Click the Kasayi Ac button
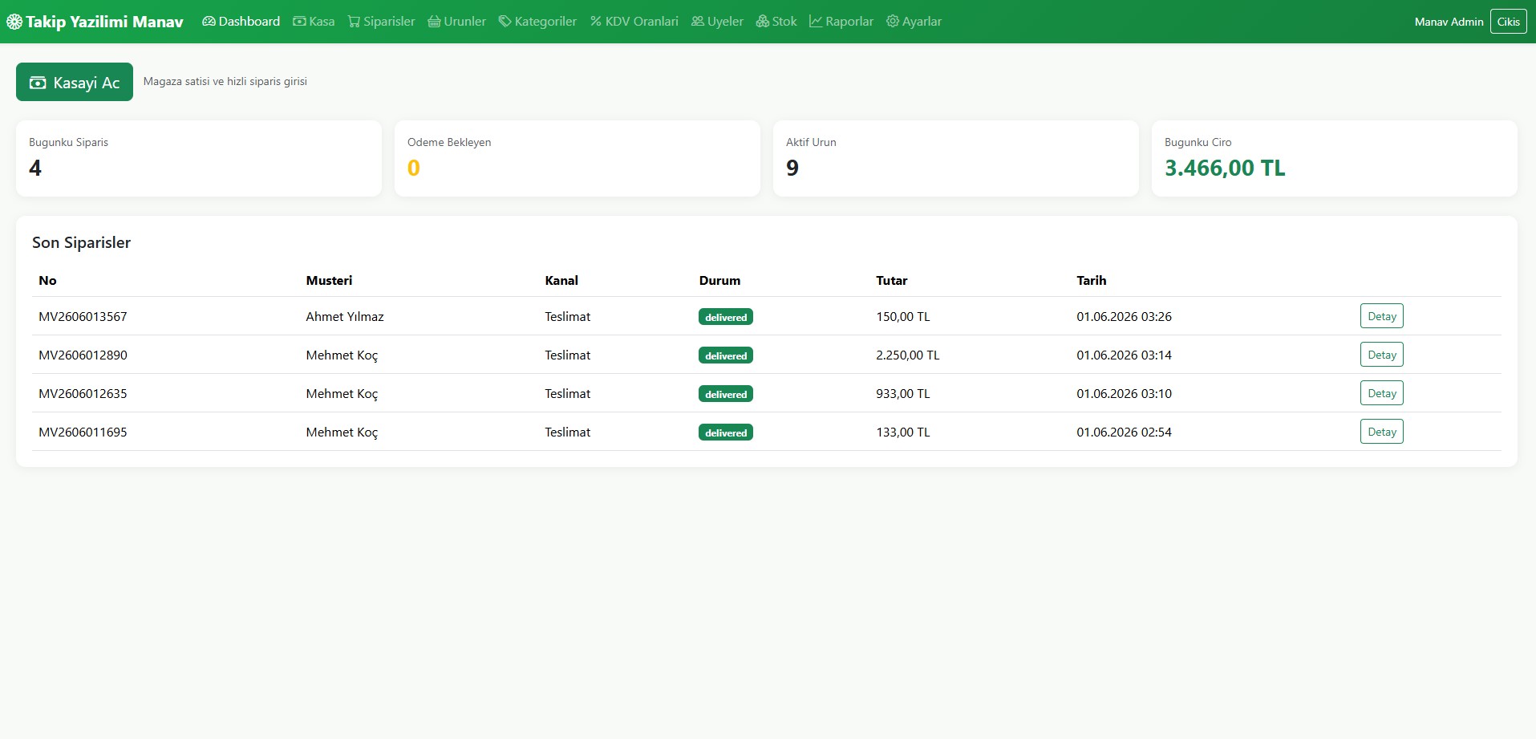 point(75,82)
